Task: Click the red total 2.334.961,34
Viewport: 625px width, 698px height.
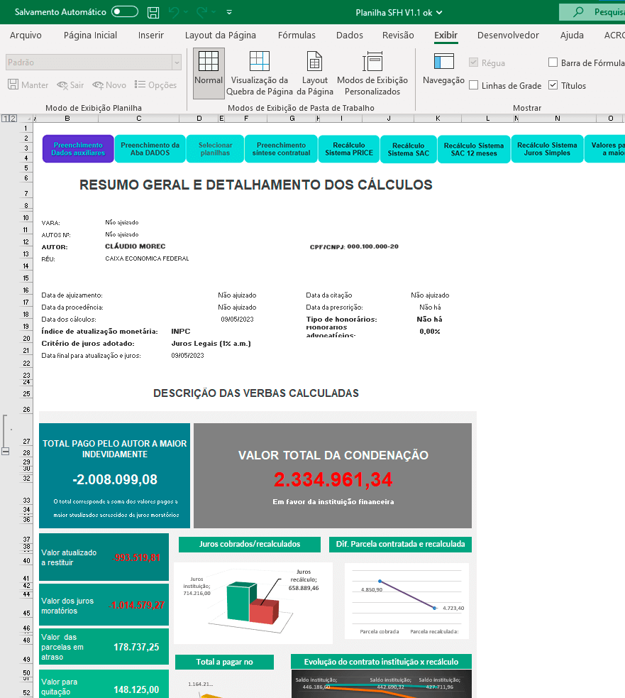Action: pyautogui.click(x=333, y=479)
